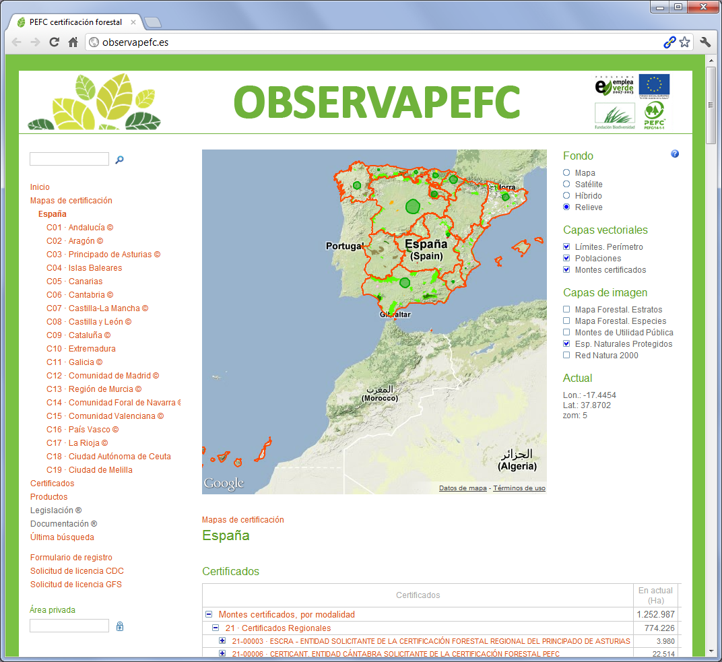The height and width of the screenshot is (662, 722).
Task: Open the Formulario de registro link
Action: [71, 558]
